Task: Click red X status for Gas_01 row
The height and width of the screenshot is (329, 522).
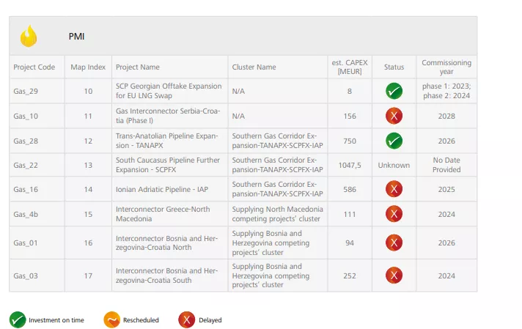Action: coord(394,243)
